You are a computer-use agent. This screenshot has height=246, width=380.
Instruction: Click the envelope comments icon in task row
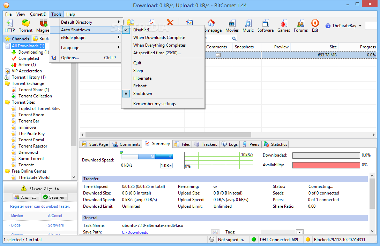(x=218, y=55)
